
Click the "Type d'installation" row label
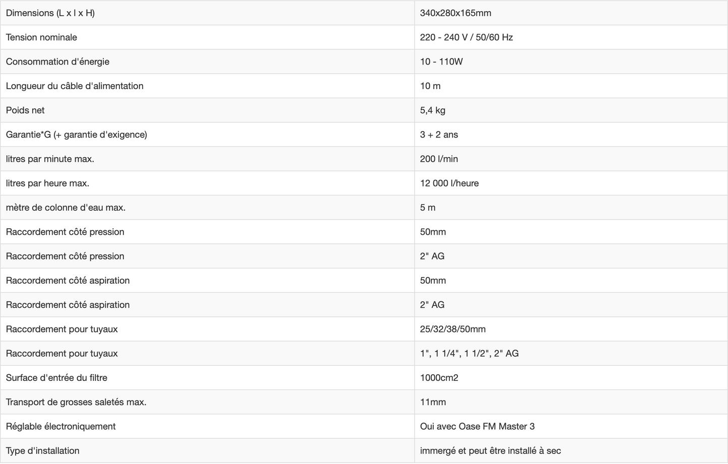43,451
